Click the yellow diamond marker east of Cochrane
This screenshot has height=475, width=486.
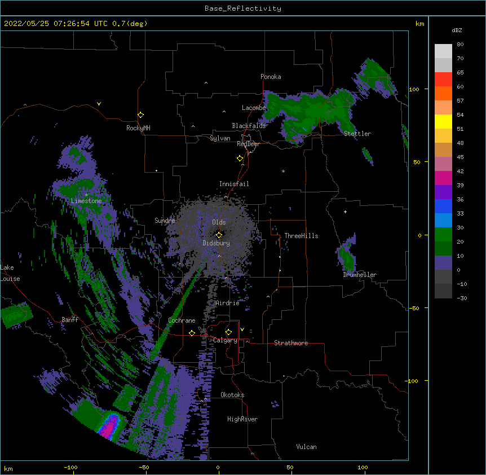(192, 333)
